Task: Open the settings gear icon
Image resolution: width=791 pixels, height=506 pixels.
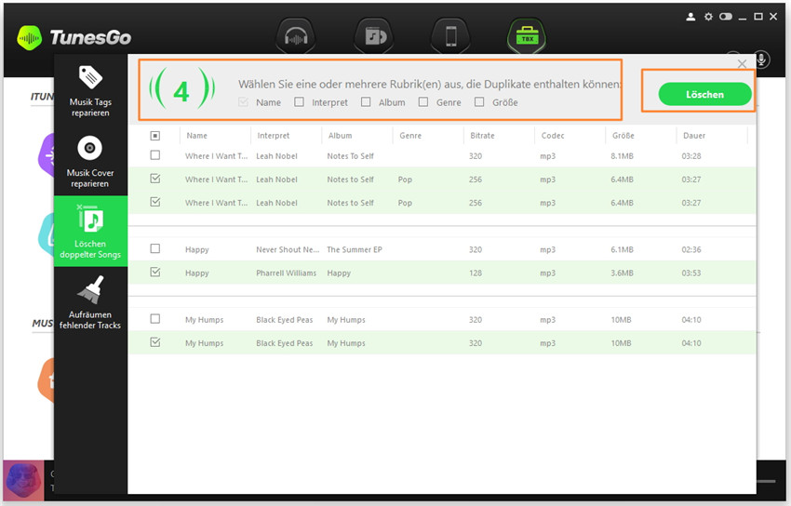Action: point(708,17)
